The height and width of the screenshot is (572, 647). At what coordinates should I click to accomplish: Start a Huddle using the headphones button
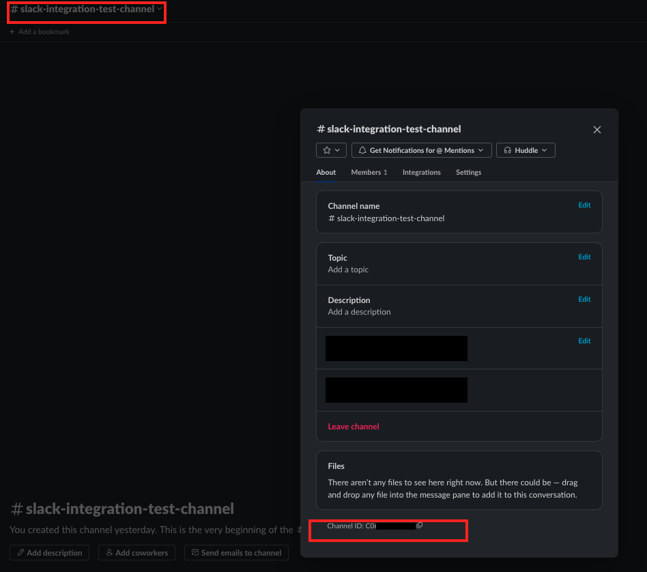point(526,150)
